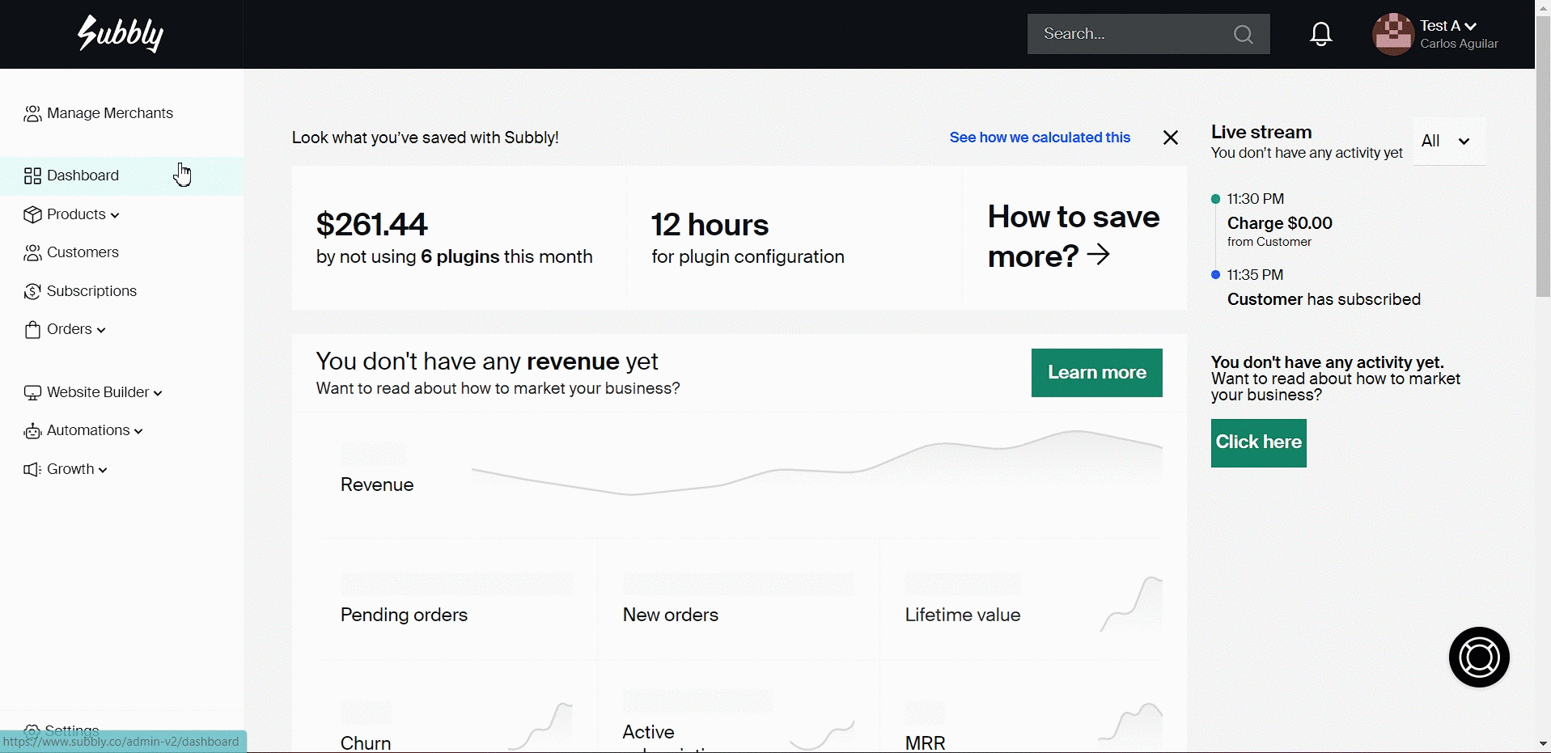Click the Charge $0.00 activity entry
The height and width of the screenshot is (753, 1551).
[1280, 223]
